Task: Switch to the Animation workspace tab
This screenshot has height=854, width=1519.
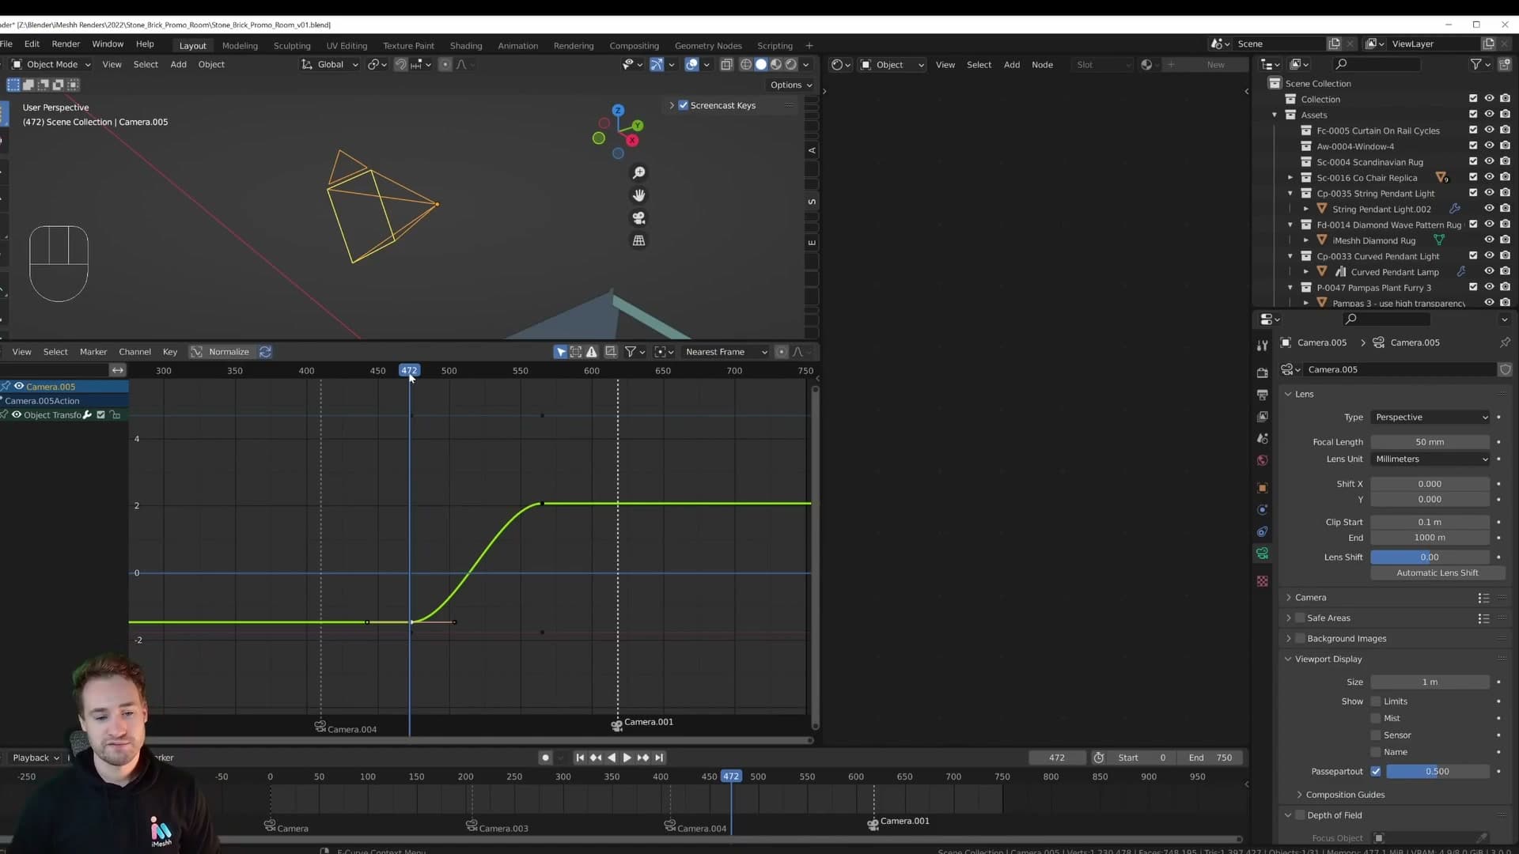Action: click(x=517, y=45)
